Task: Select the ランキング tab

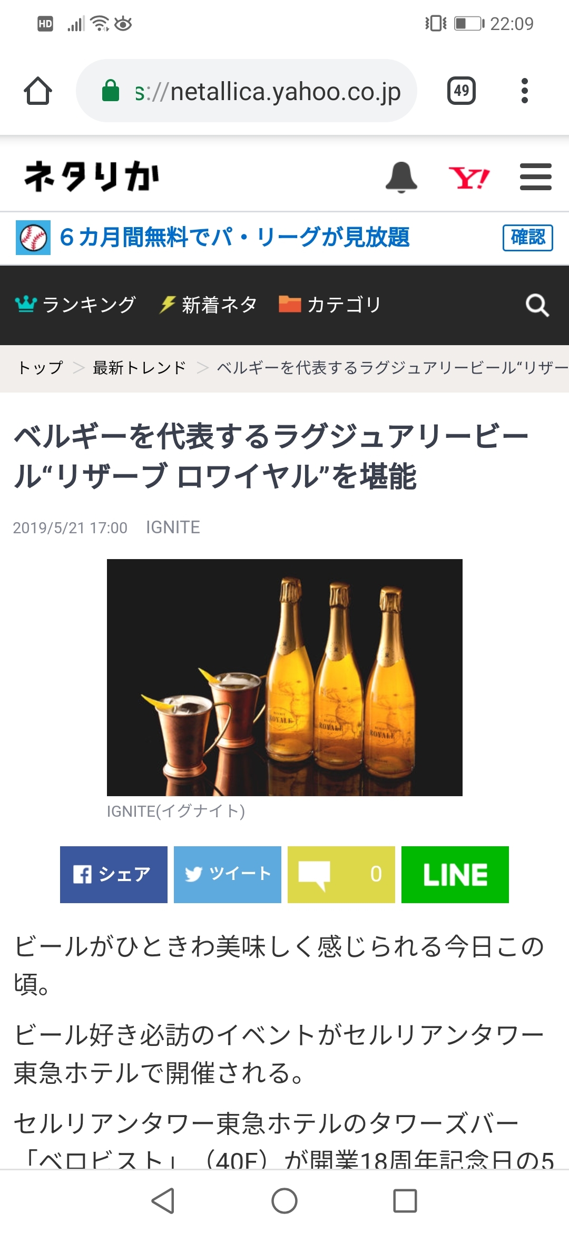Action: pos(76,305)
